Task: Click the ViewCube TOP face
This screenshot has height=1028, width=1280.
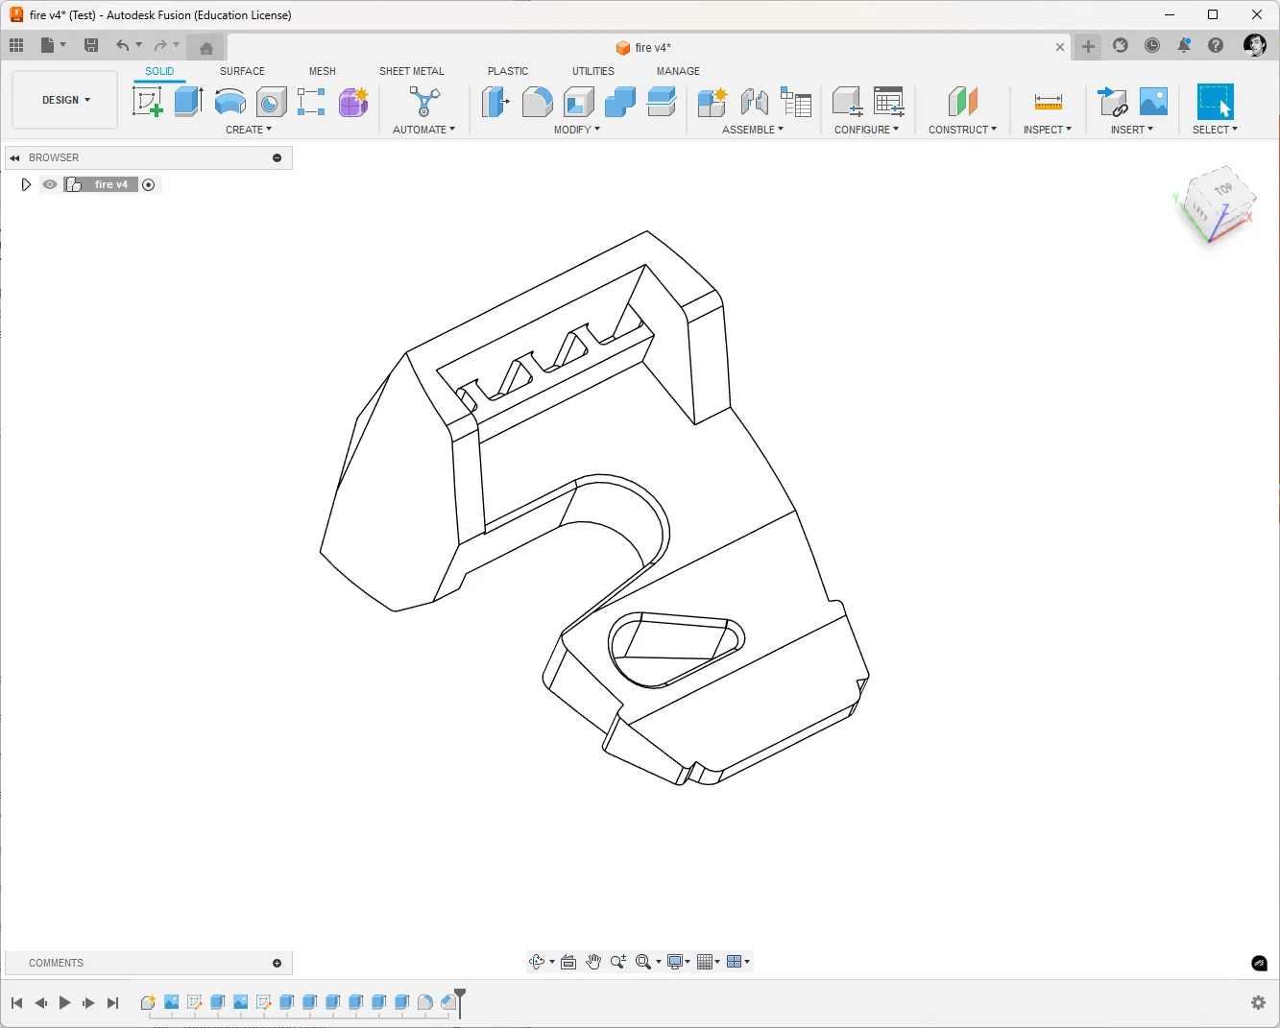Action: click(1222, 189)
